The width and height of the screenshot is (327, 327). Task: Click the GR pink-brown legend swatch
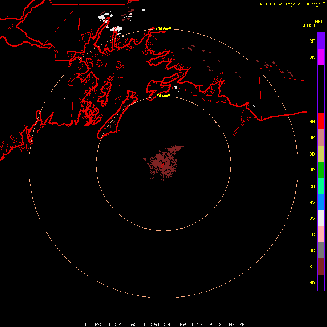pos(321,138)
